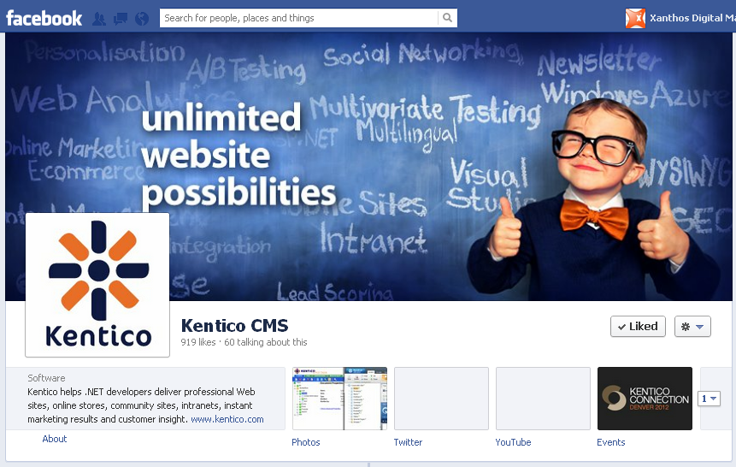This screenshot has height=467, width=736.
Task: Open the Kentico logo profile picture
Action: [97, 285]
